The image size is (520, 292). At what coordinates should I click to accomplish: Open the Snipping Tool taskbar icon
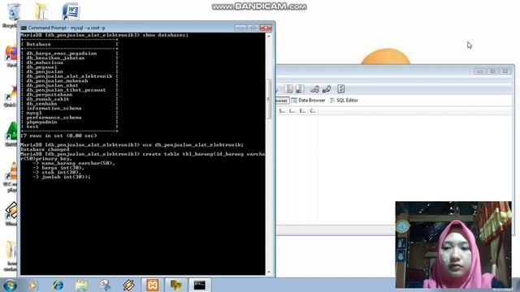(105, 285)
